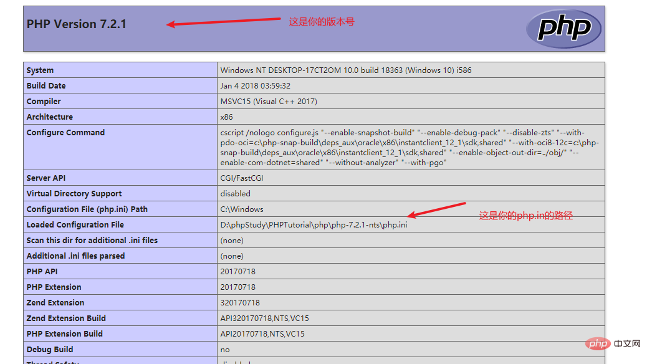Select the PHP Version 7.2.1 heading
The width and height of the screenshot is (647, 364).
[x=76, y=24]
